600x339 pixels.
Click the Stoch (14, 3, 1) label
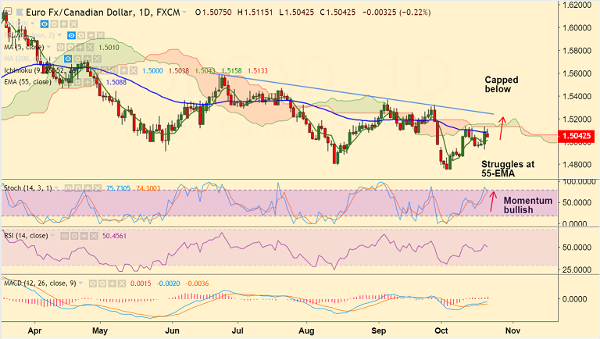pos(28,188)
